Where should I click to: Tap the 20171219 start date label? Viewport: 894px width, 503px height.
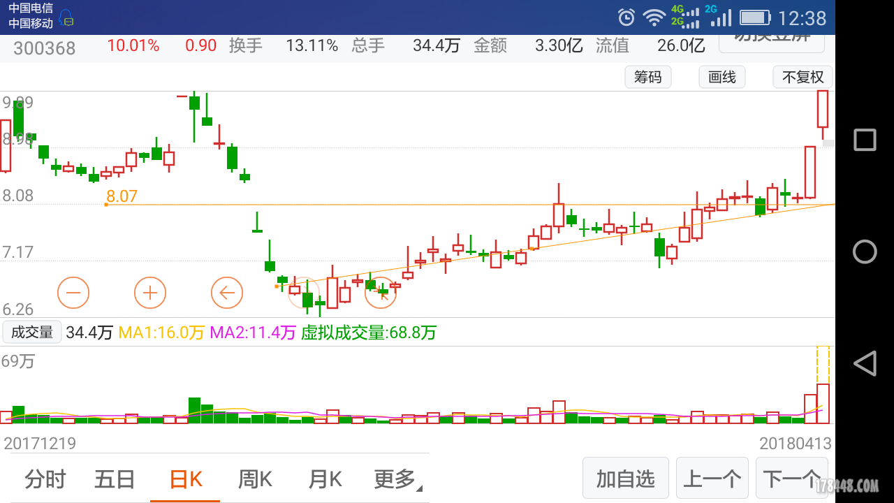click(40, 444)
